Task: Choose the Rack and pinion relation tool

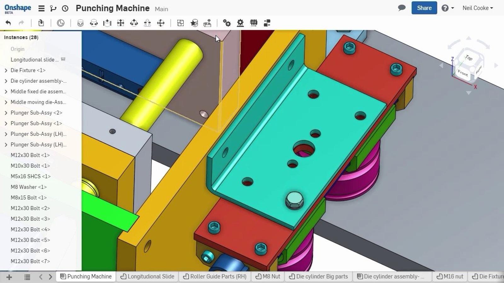Action: tap(240, 23)
